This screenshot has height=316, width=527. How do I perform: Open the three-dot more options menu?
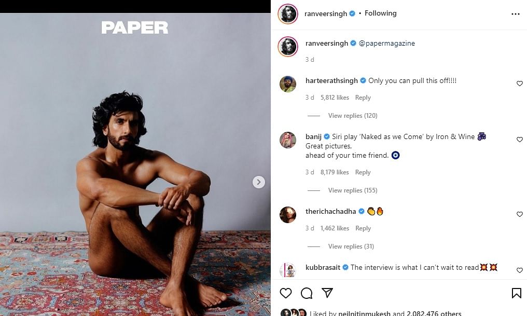(516, 14)
